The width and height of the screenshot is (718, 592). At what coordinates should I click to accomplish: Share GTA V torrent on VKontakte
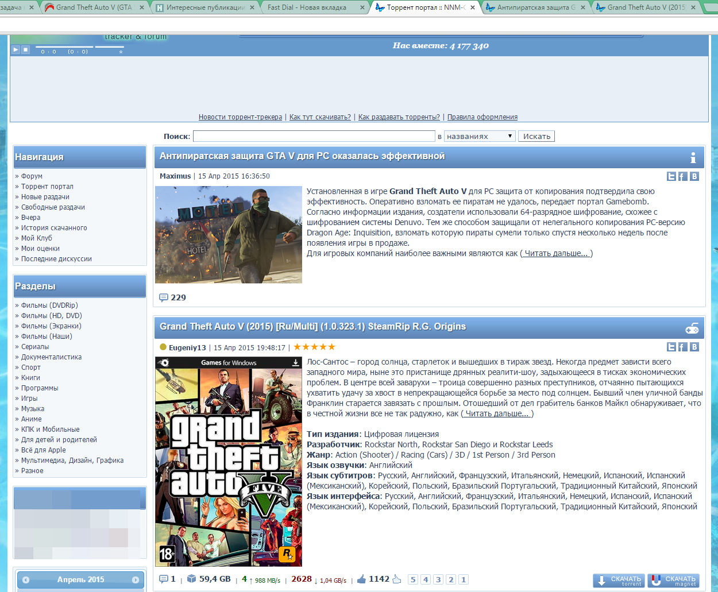(694, 347)
